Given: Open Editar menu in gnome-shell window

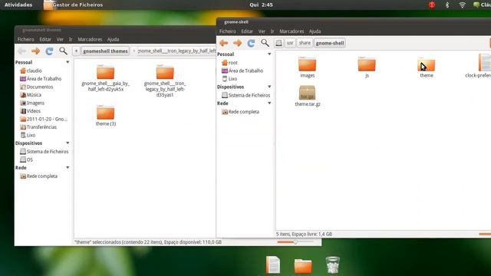Looking at the screenshot, I should pyautogui.click(x=247, y=31).
